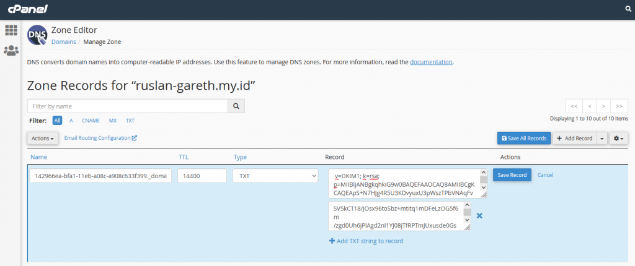Viewport: 635px width, 266px height.
Task: Click the TTL input field
Action: pyautogui.click(x=202, y=176)
